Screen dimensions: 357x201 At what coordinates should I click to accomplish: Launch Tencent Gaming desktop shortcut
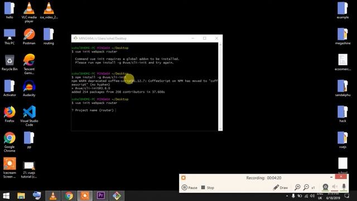tap(29, 64)
